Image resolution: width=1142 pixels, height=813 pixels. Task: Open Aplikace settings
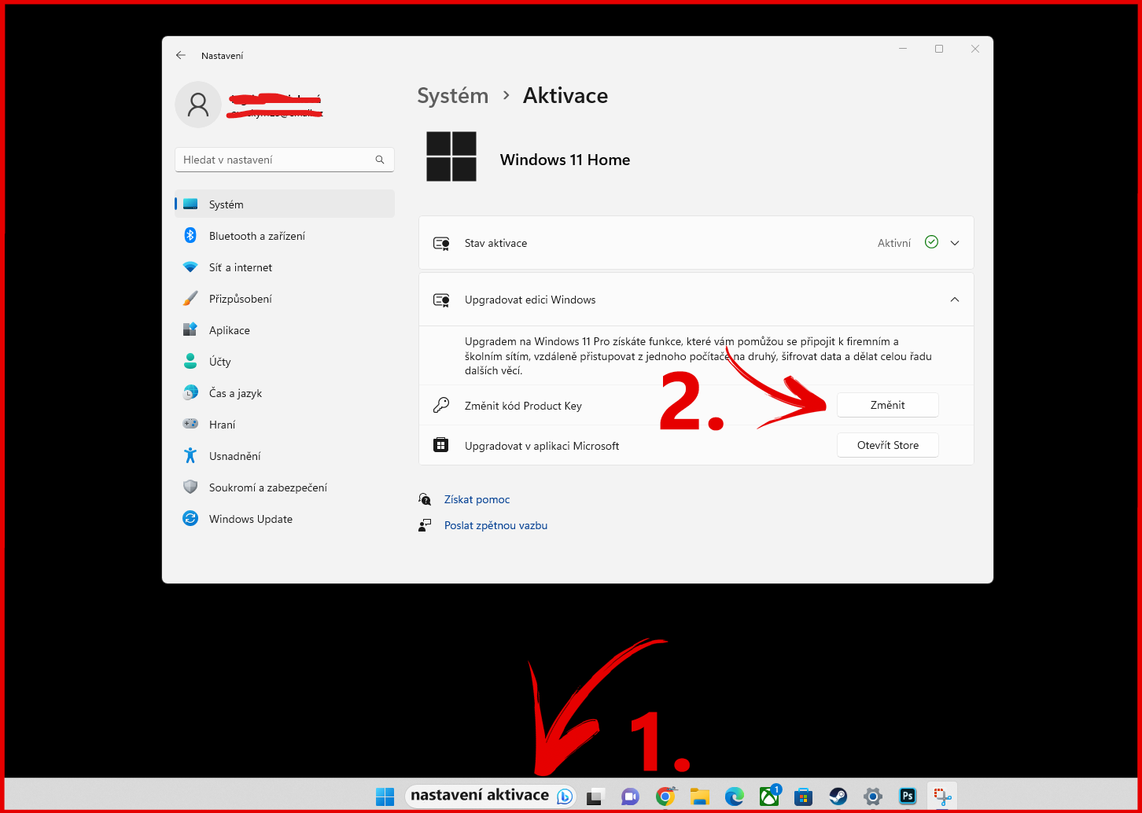[x=285, y=330]
